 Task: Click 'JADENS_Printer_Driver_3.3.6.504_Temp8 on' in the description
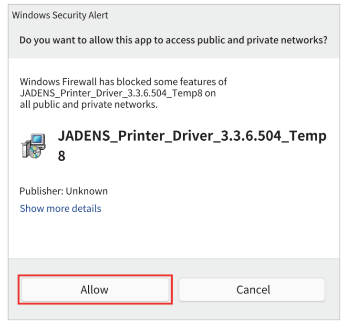(118, 94)
